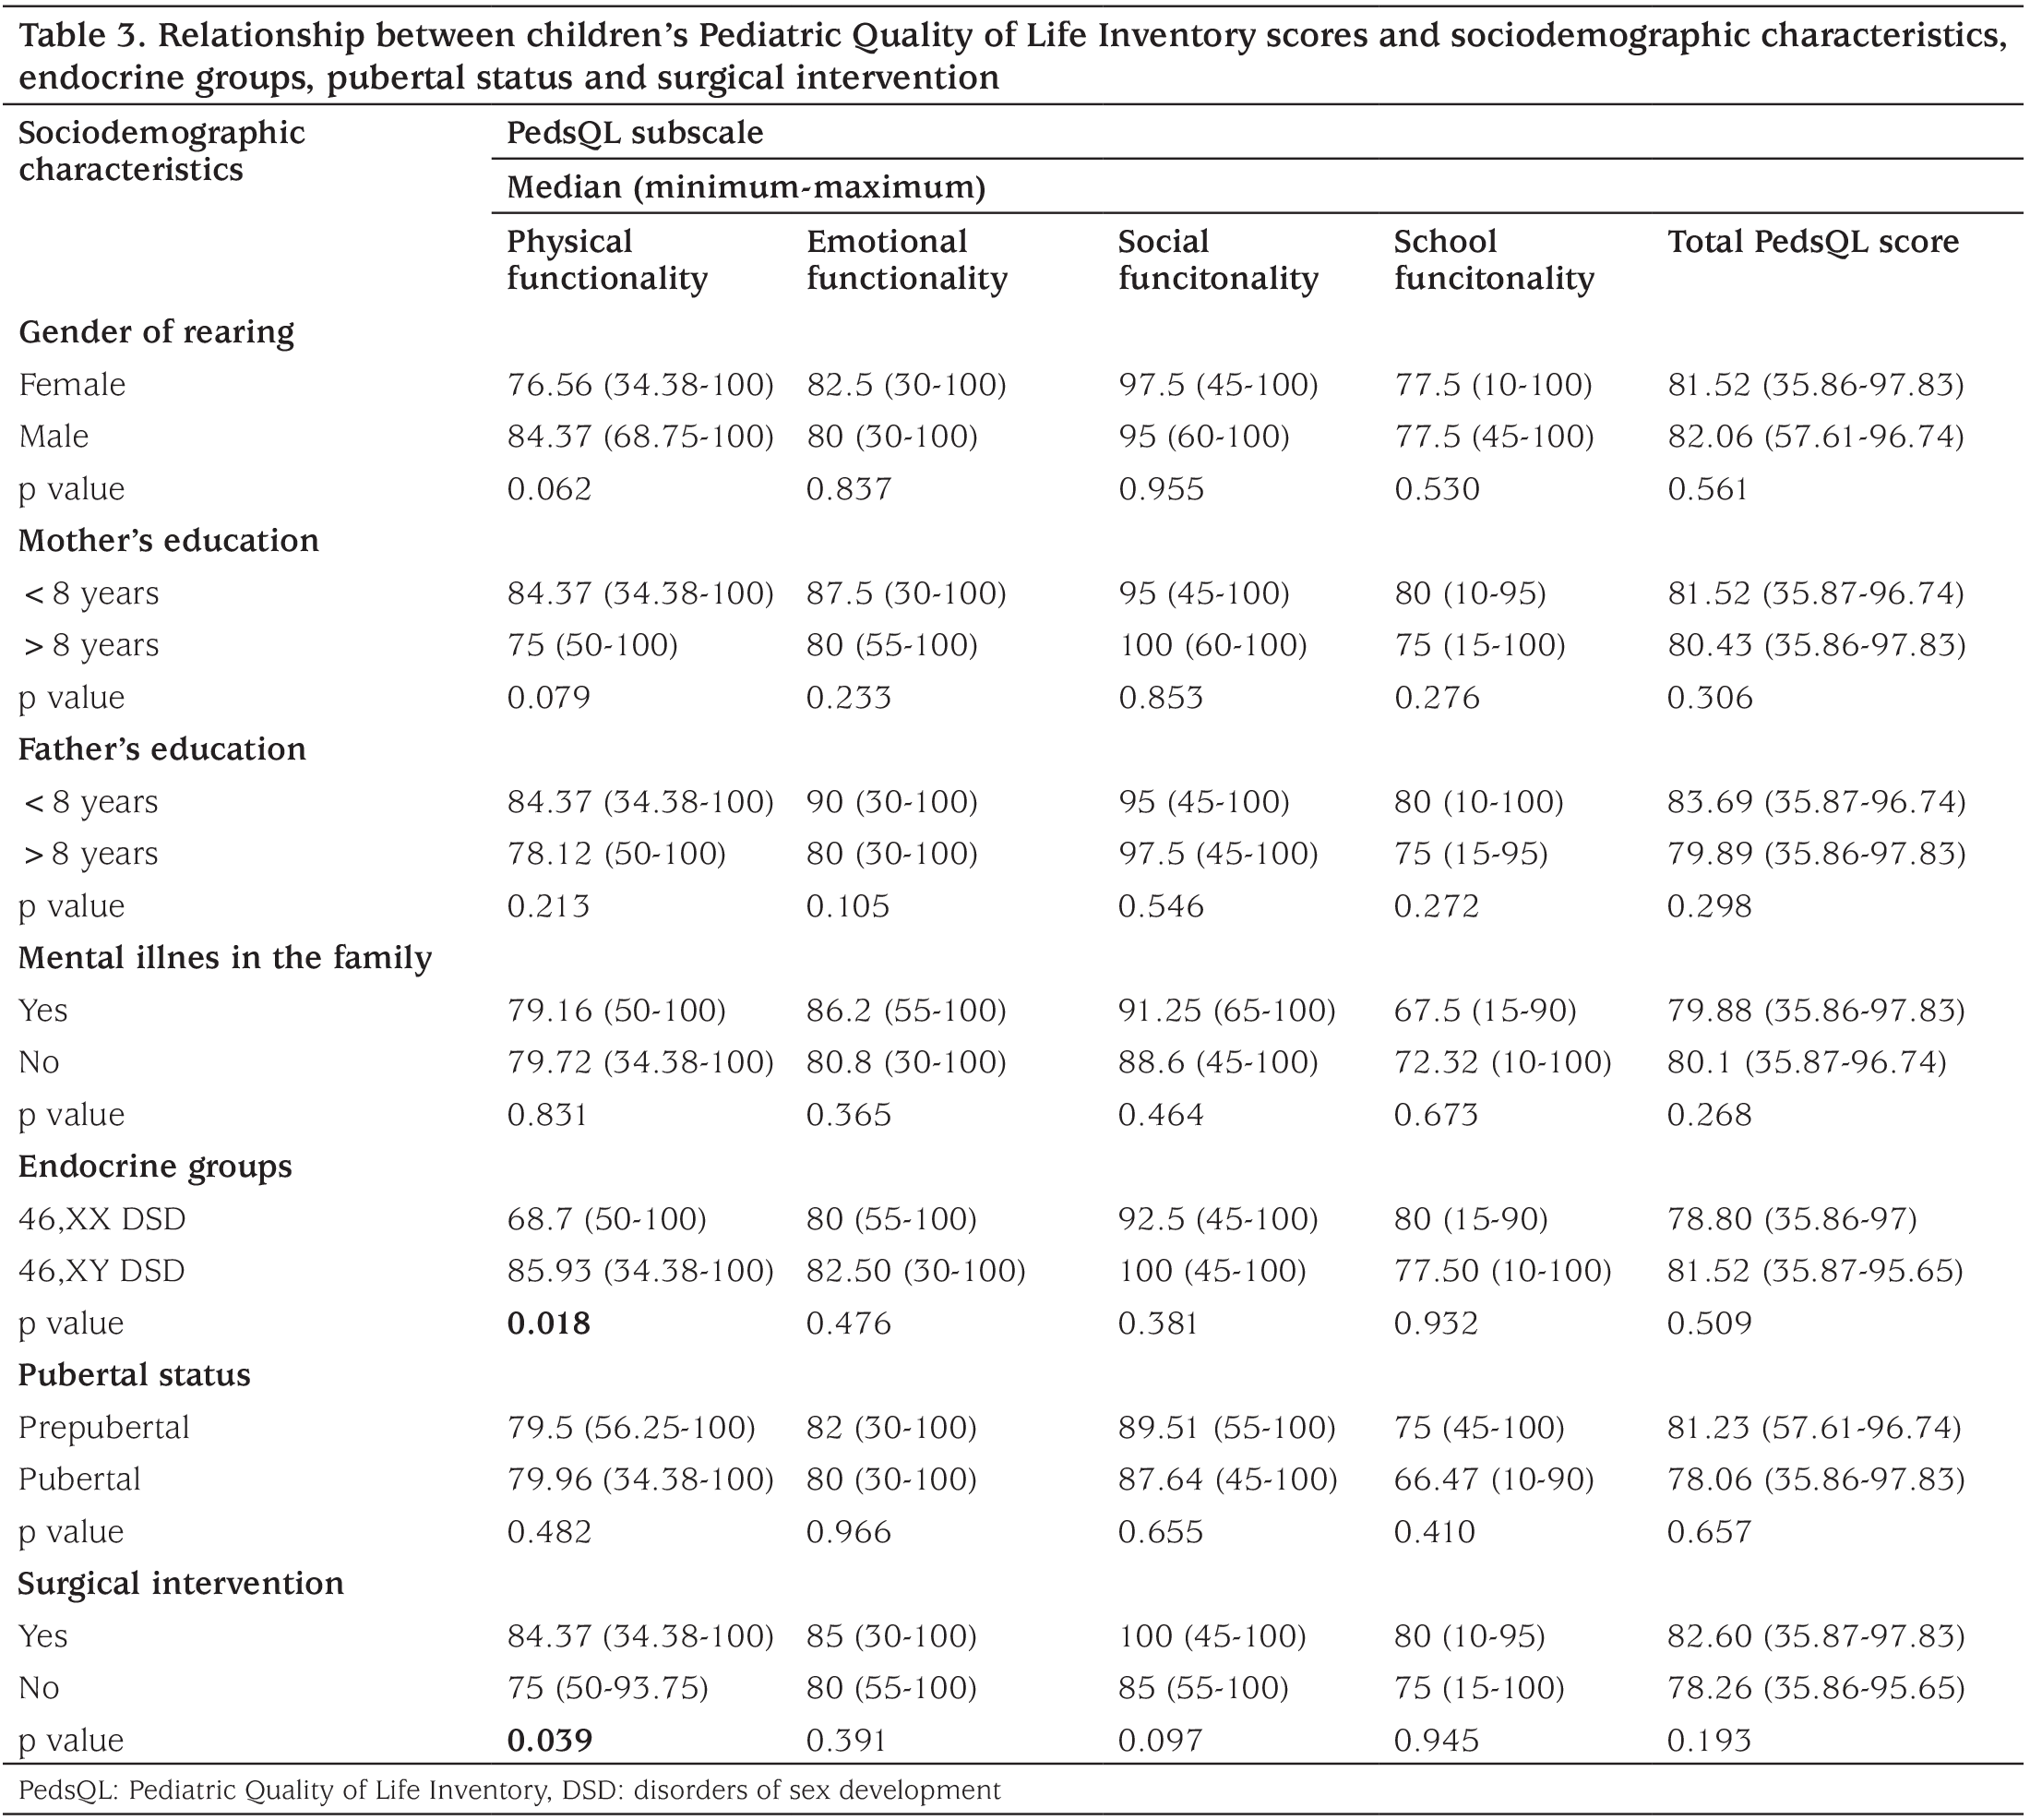Click value 84.37 (68.75-100)
Screen dimensions: 2030x1820
(640, 437)
